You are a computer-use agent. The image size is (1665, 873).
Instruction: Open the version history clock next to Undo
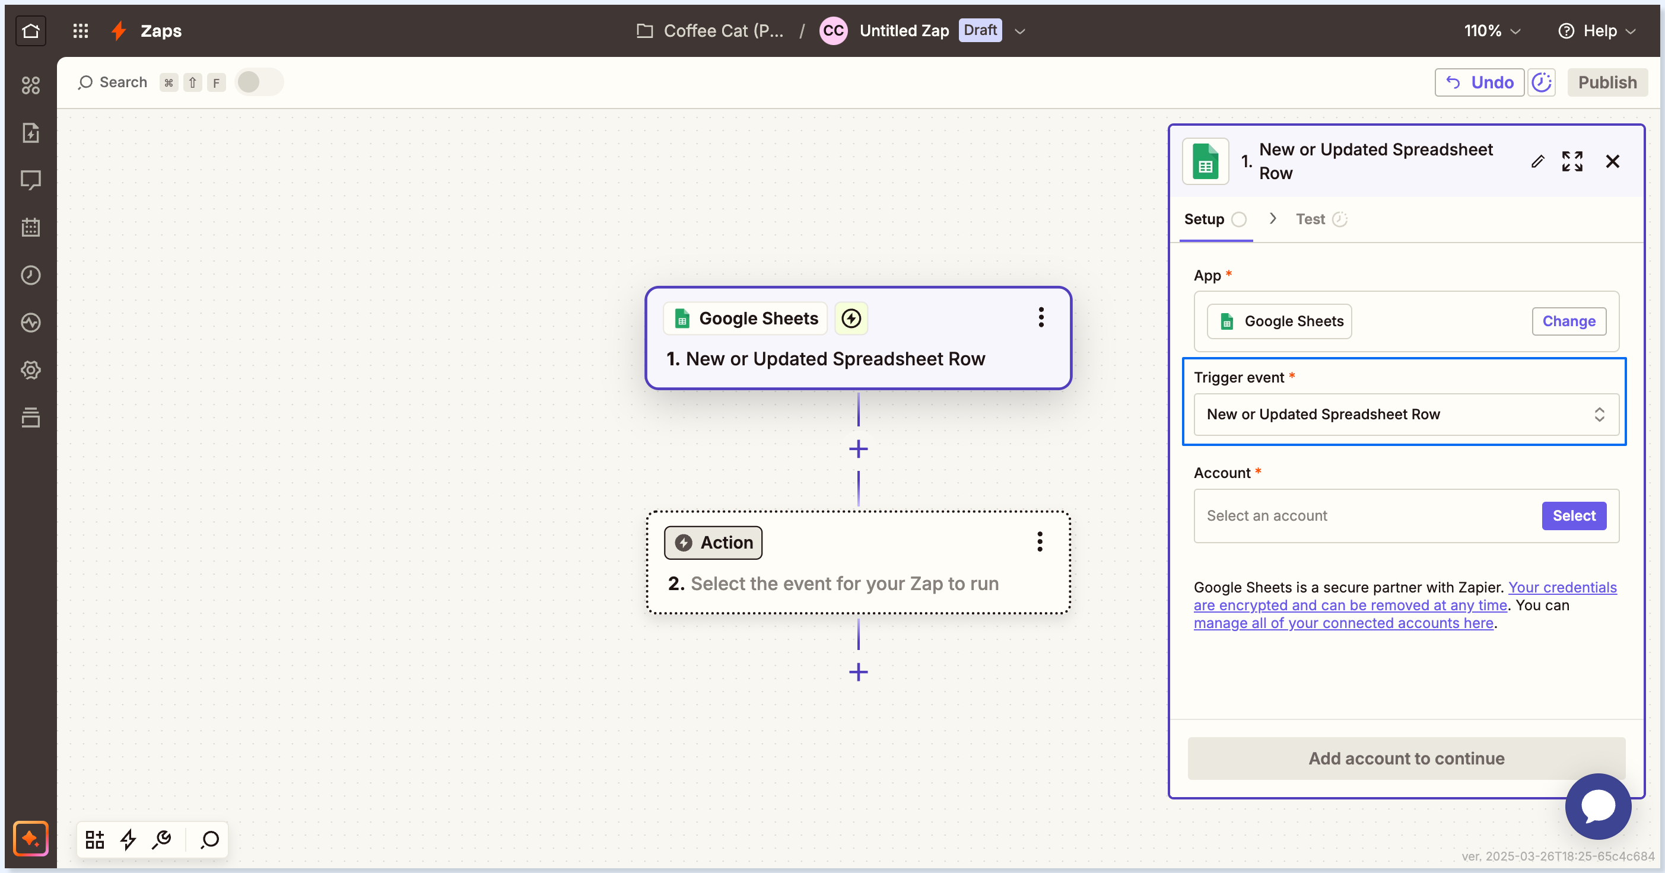coord(1542,82)
